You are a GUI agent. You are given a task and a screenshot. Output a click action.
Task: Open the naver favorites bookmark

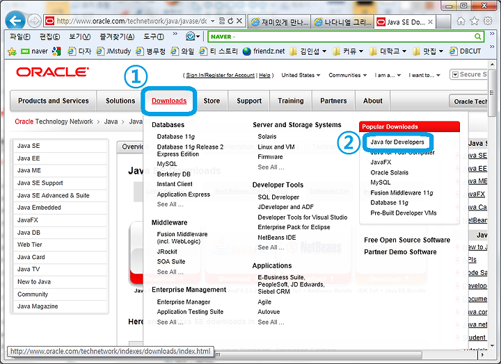click(x=35, y=51)
